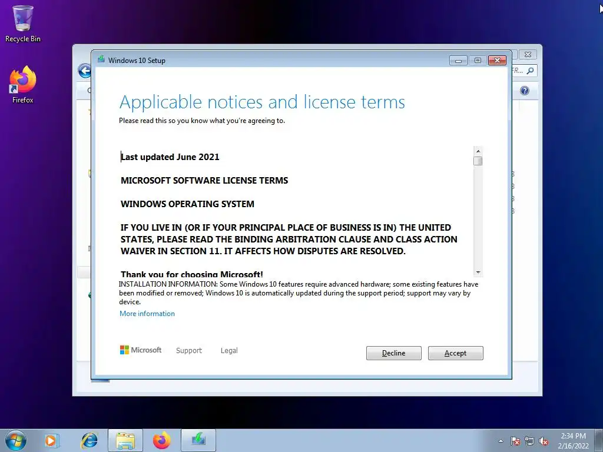Click the Windows 10 Setup title bar icon

101,59
